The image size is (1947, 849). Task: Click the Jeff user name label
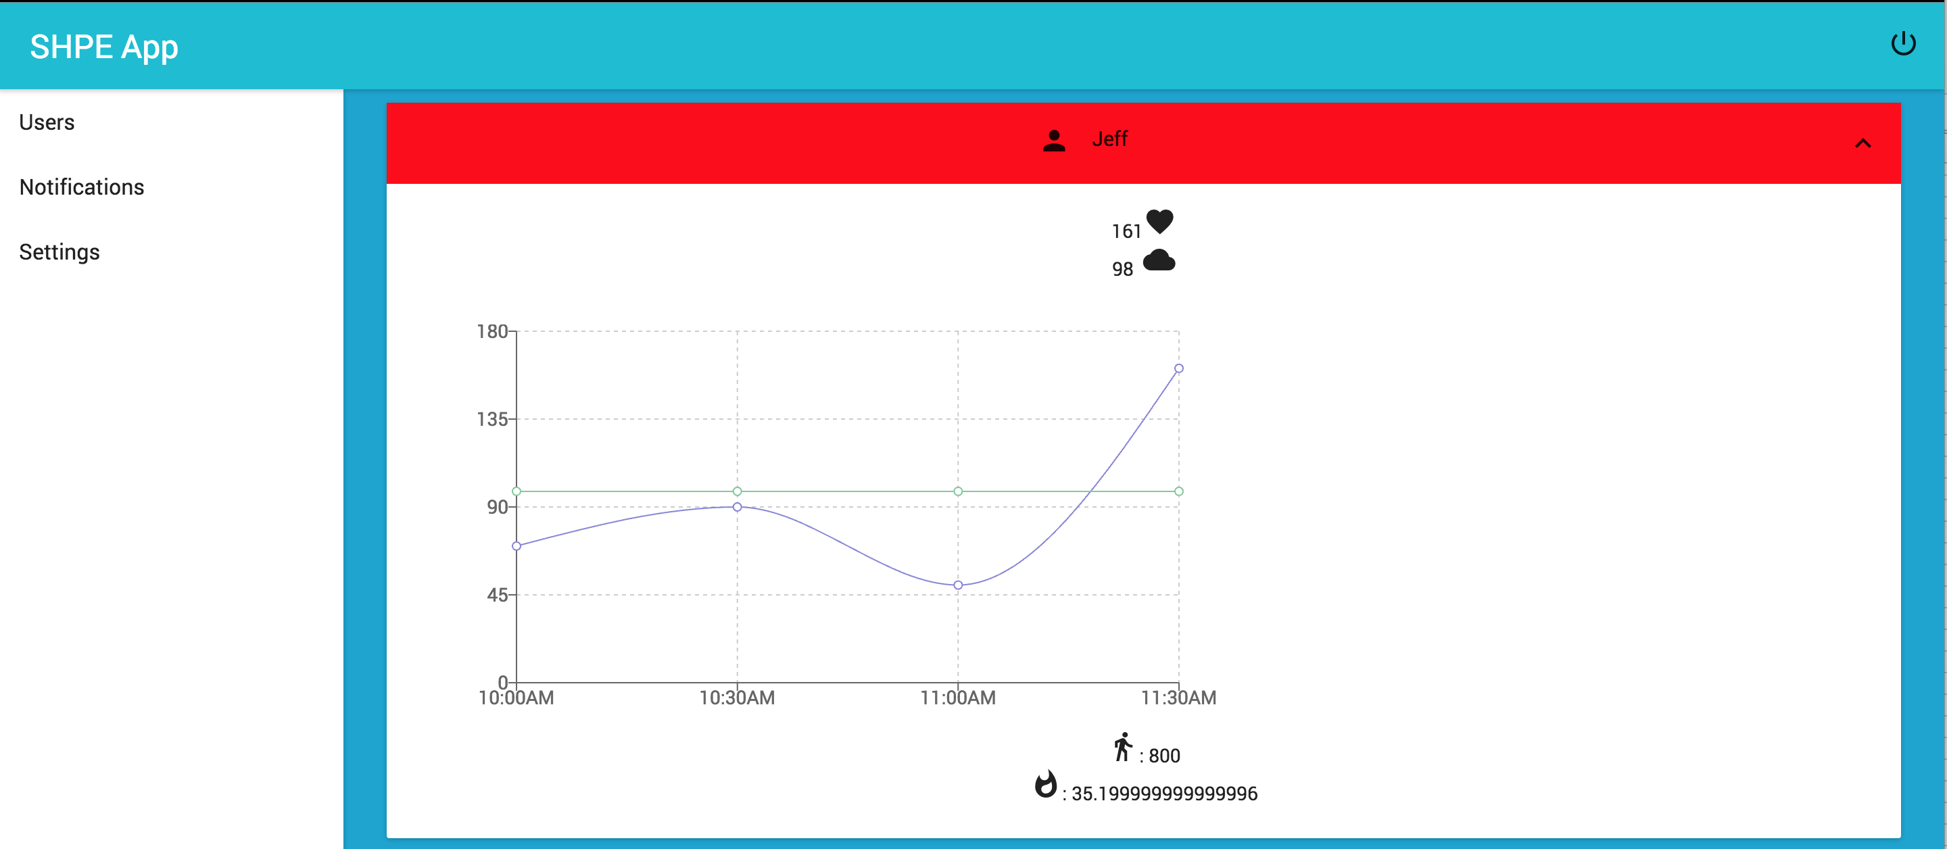(x=1109, y=139)
